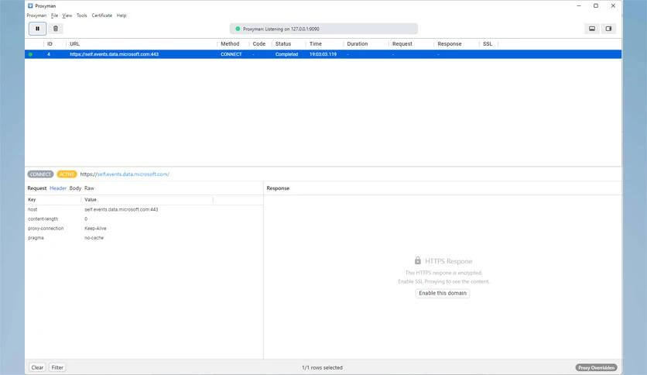The height and width of the screenshot is (375, 647).
Task: Click the Value column header in request table
Action: click(91, 199)
